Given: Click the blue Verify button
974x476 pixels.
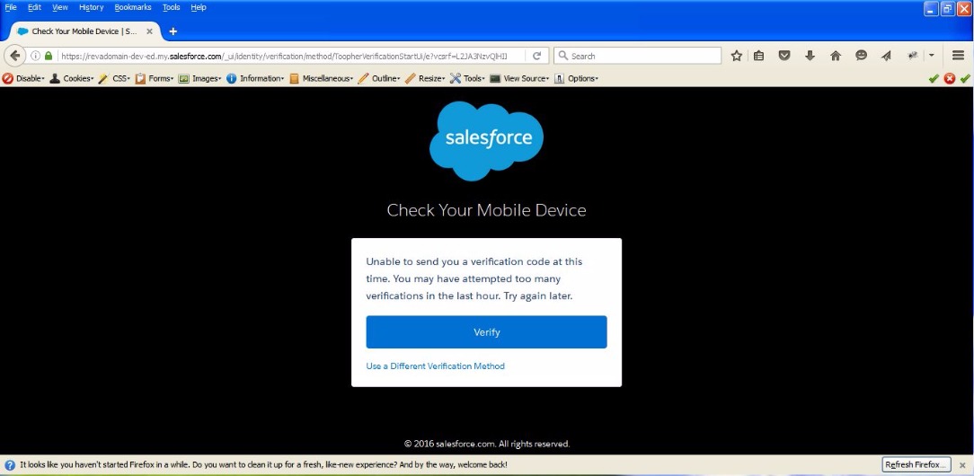Looking at the screenshot, I should click(486, 332).
